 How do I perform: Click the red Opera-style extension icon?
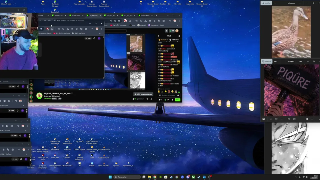point(125,21)
